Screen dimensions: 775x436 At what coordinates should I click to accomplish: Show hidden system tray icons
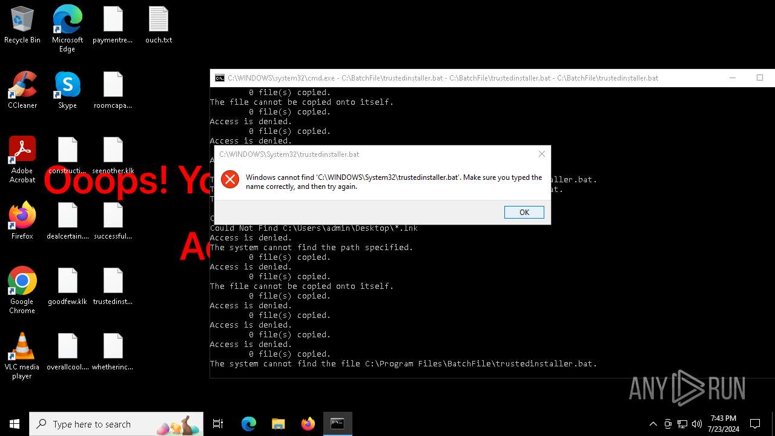coord(653,424)
